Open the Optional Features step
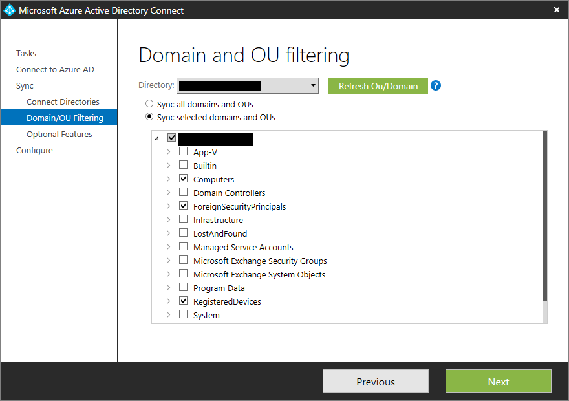Image resolution: width=569 pixels, height=401 pixels. 59,135
